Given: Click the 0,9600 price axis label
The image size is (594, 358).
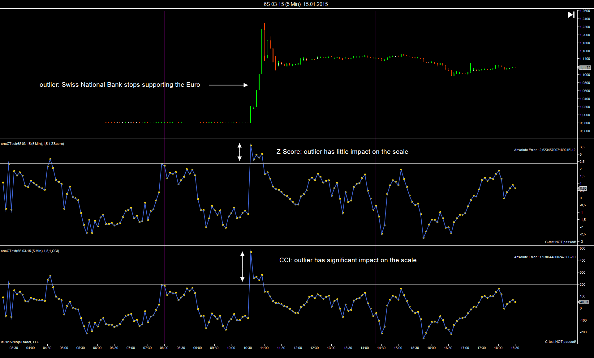Looking at the screenshot, I should 585,131.
